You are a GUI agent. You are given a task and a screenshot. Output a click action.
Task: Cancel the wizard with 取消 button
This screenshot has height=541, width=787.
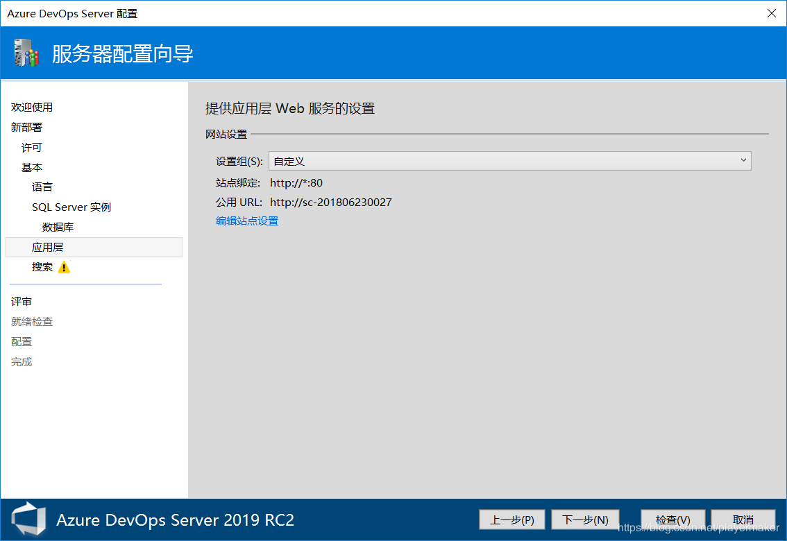coord(743,519)
